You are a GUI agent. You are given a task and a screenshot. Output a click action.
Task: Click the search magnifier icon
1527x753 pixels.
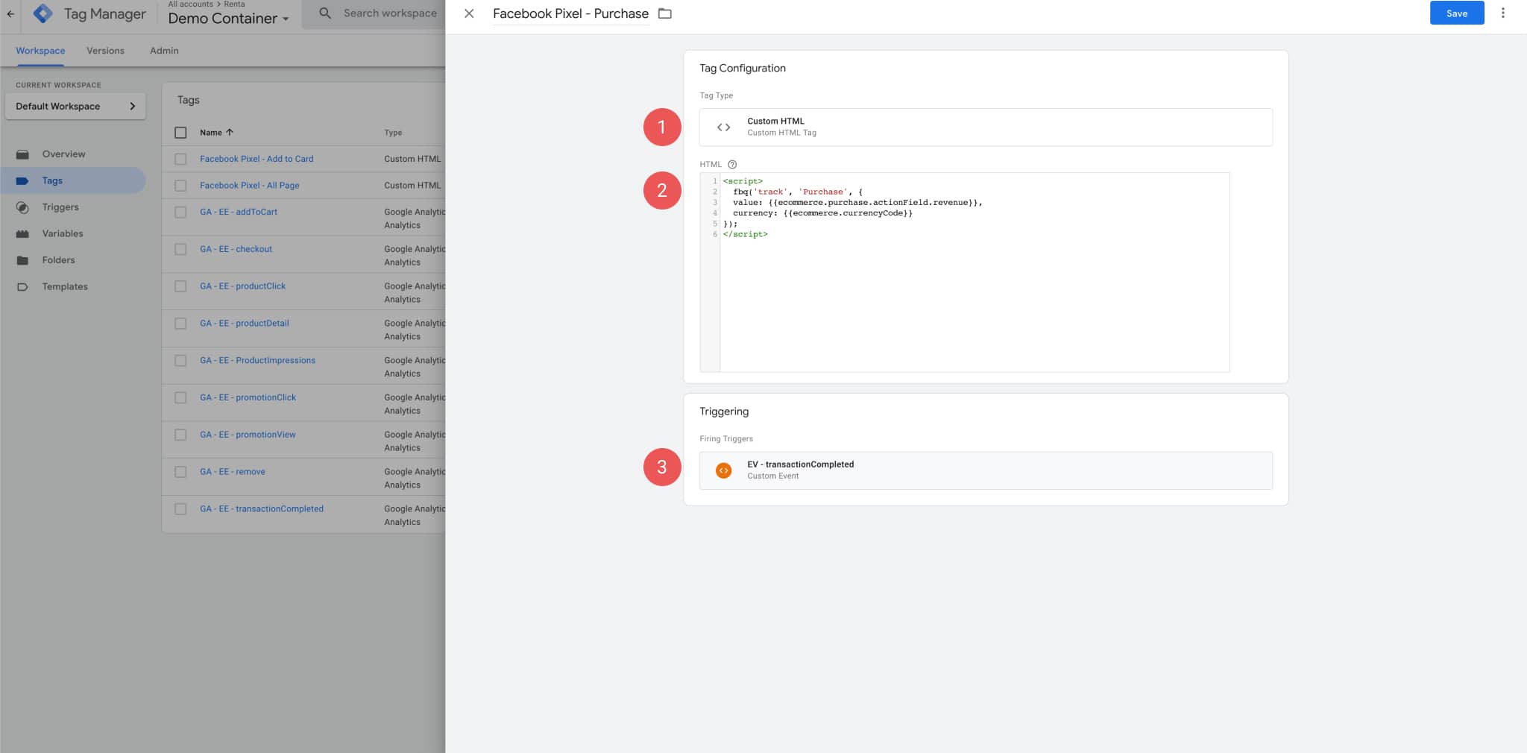click(x=325, y=13)
